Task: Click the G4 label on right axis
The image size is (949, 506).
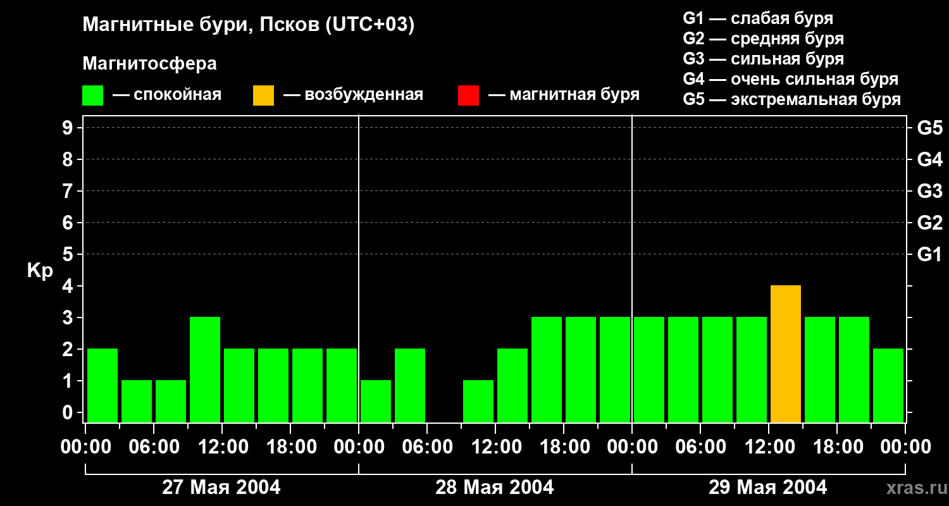Action: pos(929,159)
